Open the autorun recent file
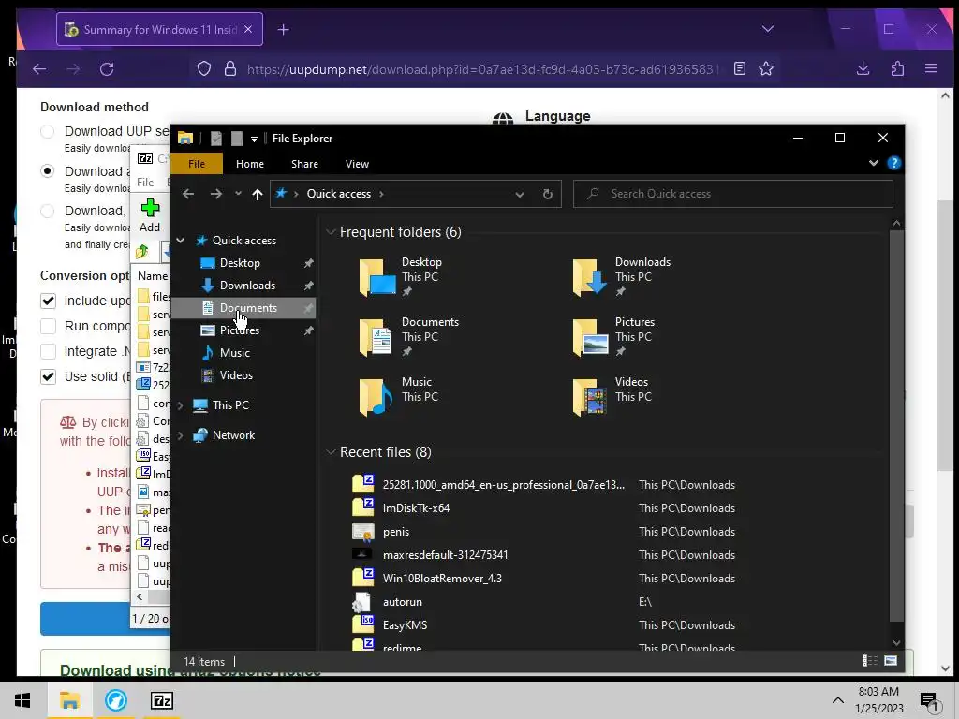 402,602
